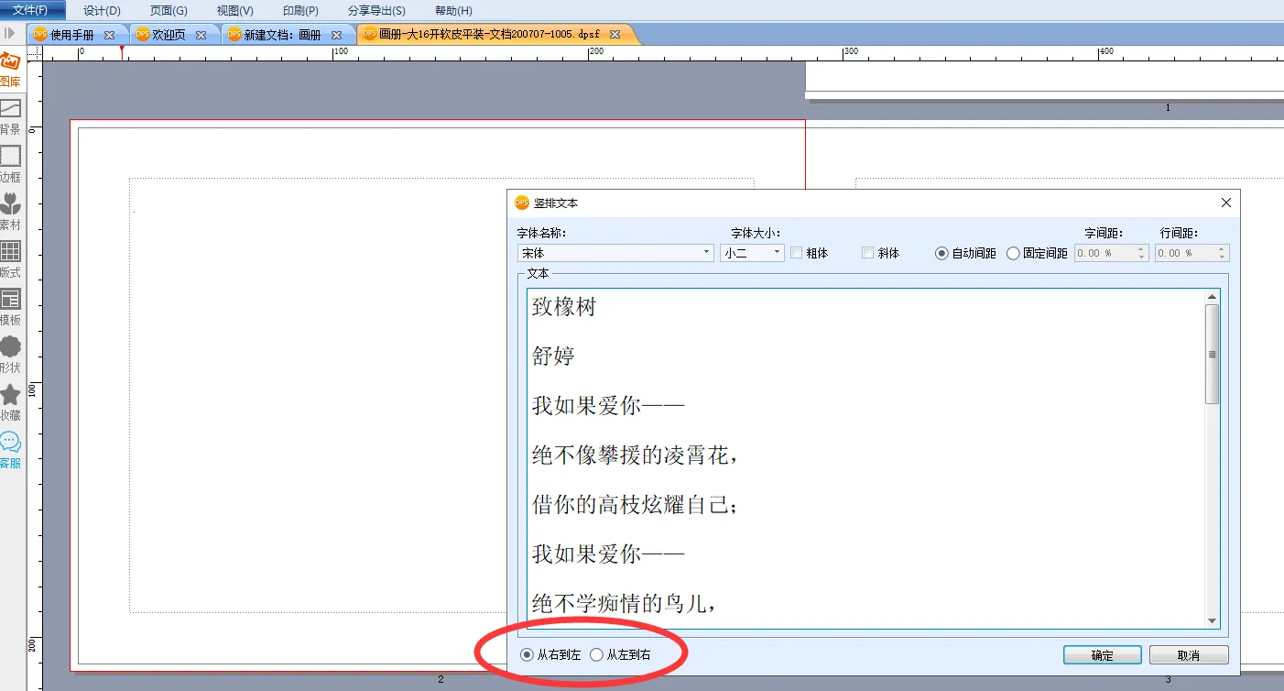This screenshot has height=691, width=1284.
Task: Open the 图库 gallery panel icon
Action: coord(10,63)
